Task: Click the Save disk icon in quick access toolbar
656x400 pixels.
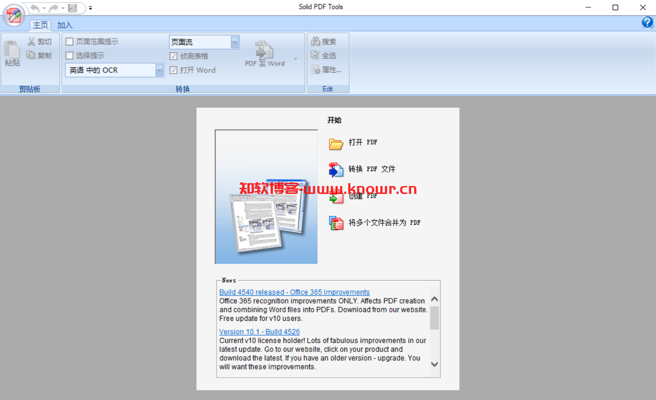Action: 72,8
